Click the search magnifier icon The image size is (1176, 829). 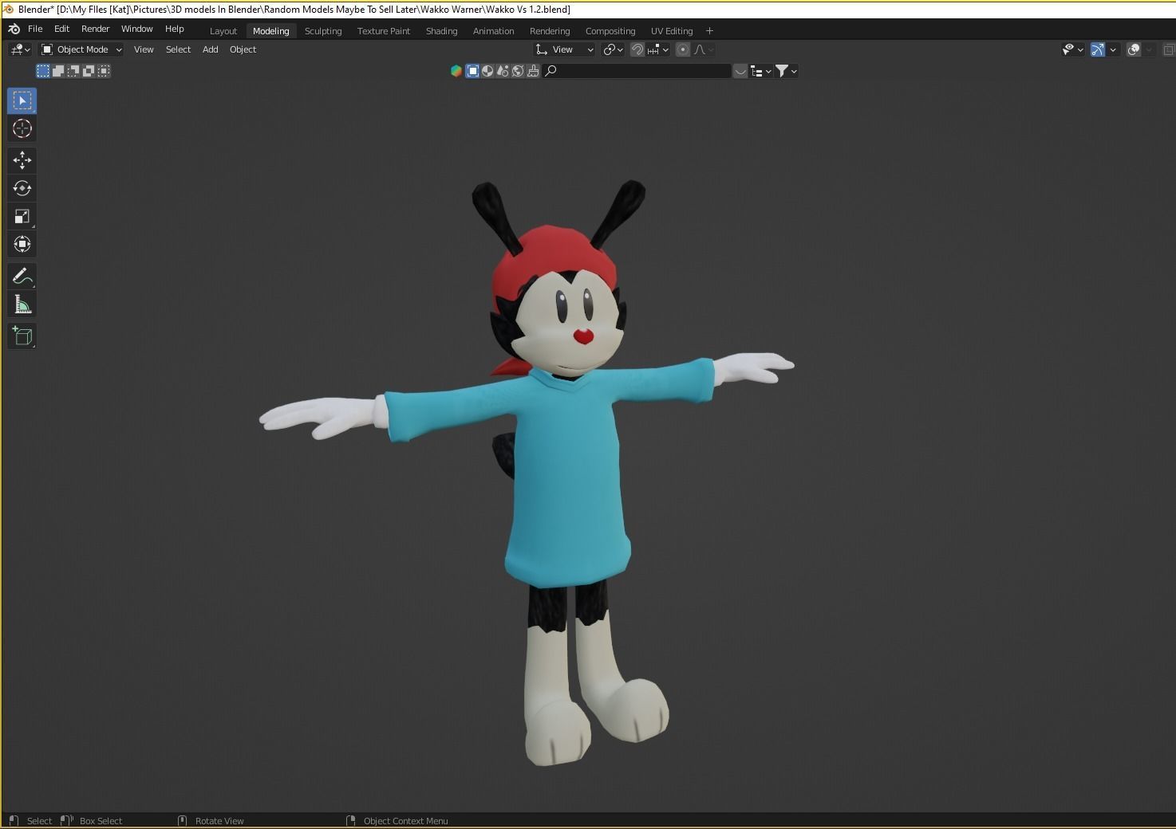click(551, 71)
